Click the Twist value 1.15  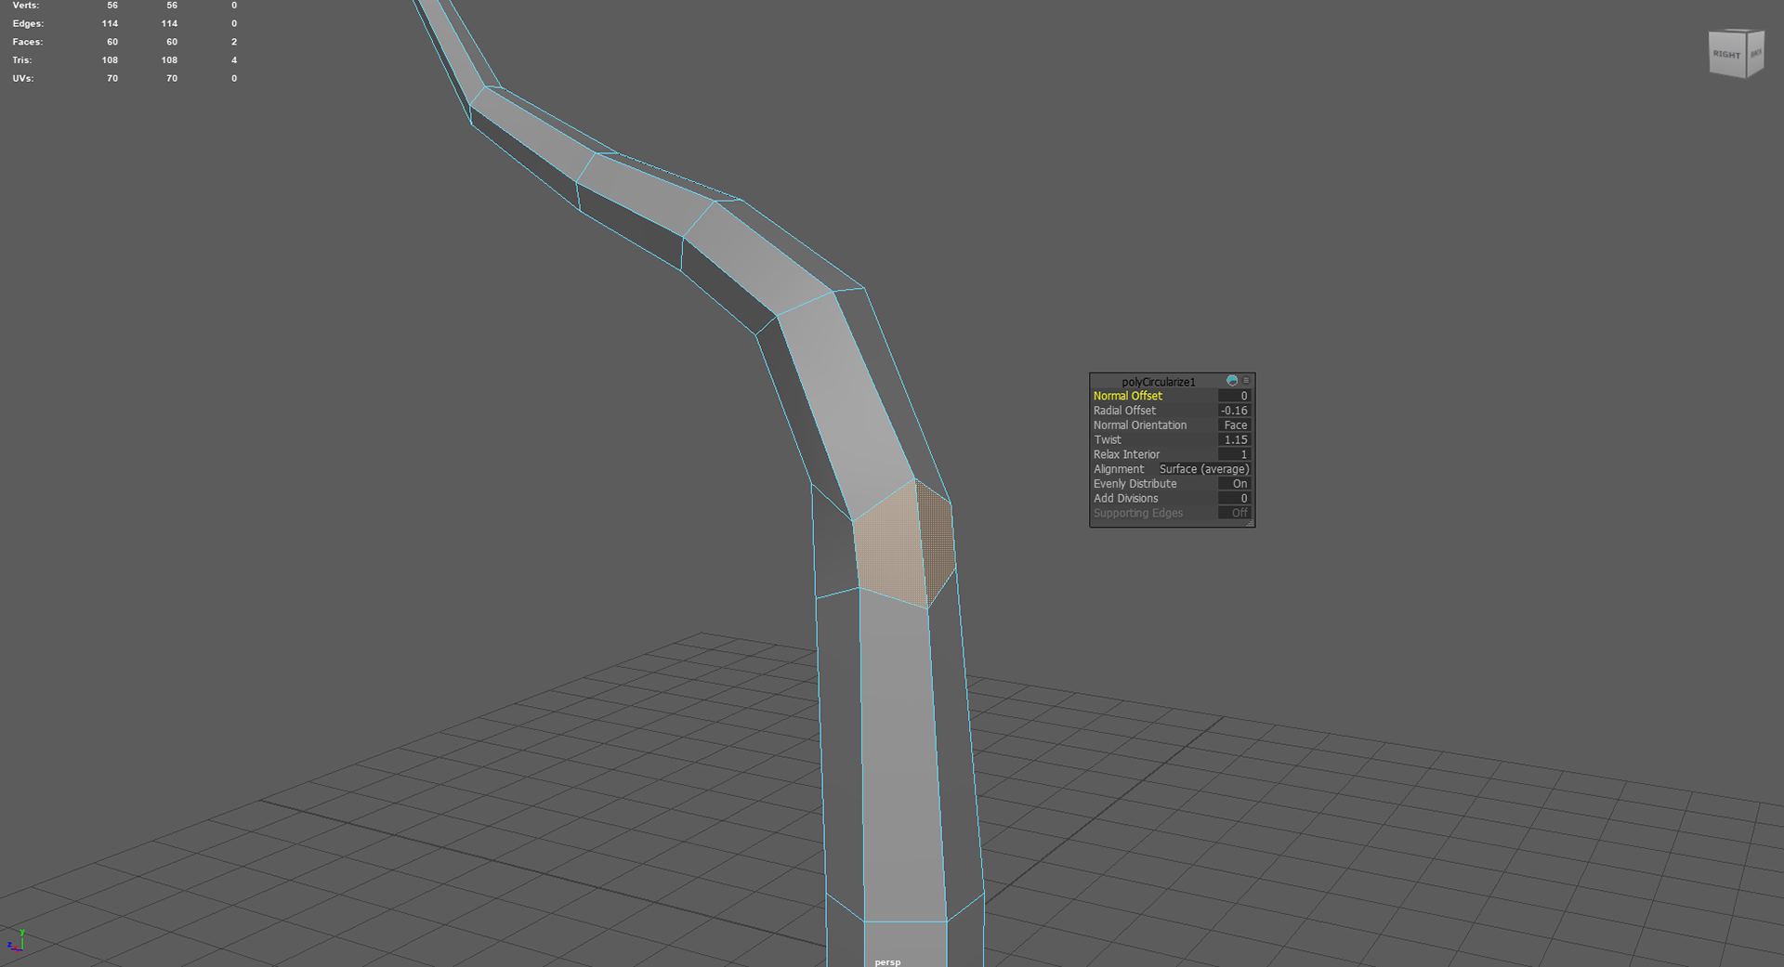tap(1234, 440)
